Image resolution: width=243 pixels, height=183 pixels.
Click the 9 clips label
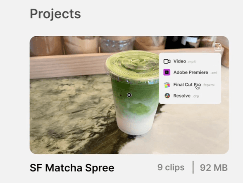171,167
